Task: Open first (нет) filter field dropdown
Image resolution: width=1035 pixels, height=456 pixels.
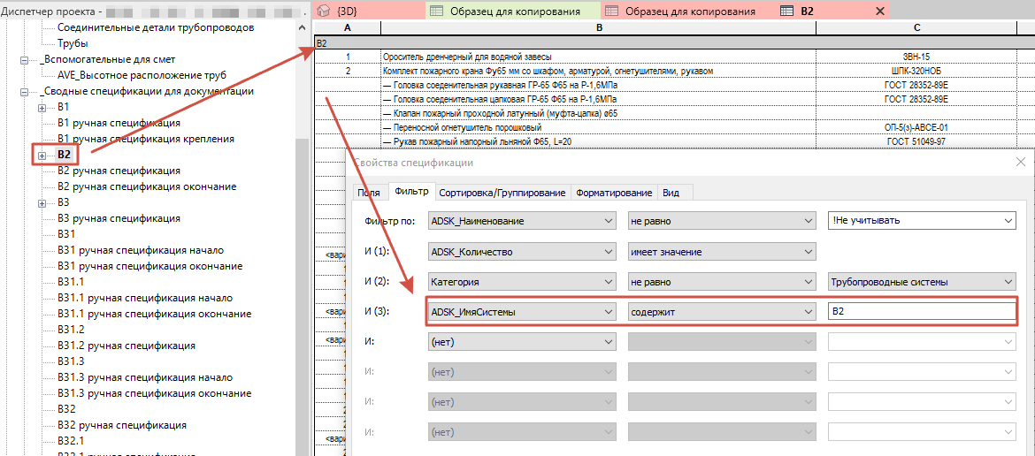Action: (x=522, y=342)
